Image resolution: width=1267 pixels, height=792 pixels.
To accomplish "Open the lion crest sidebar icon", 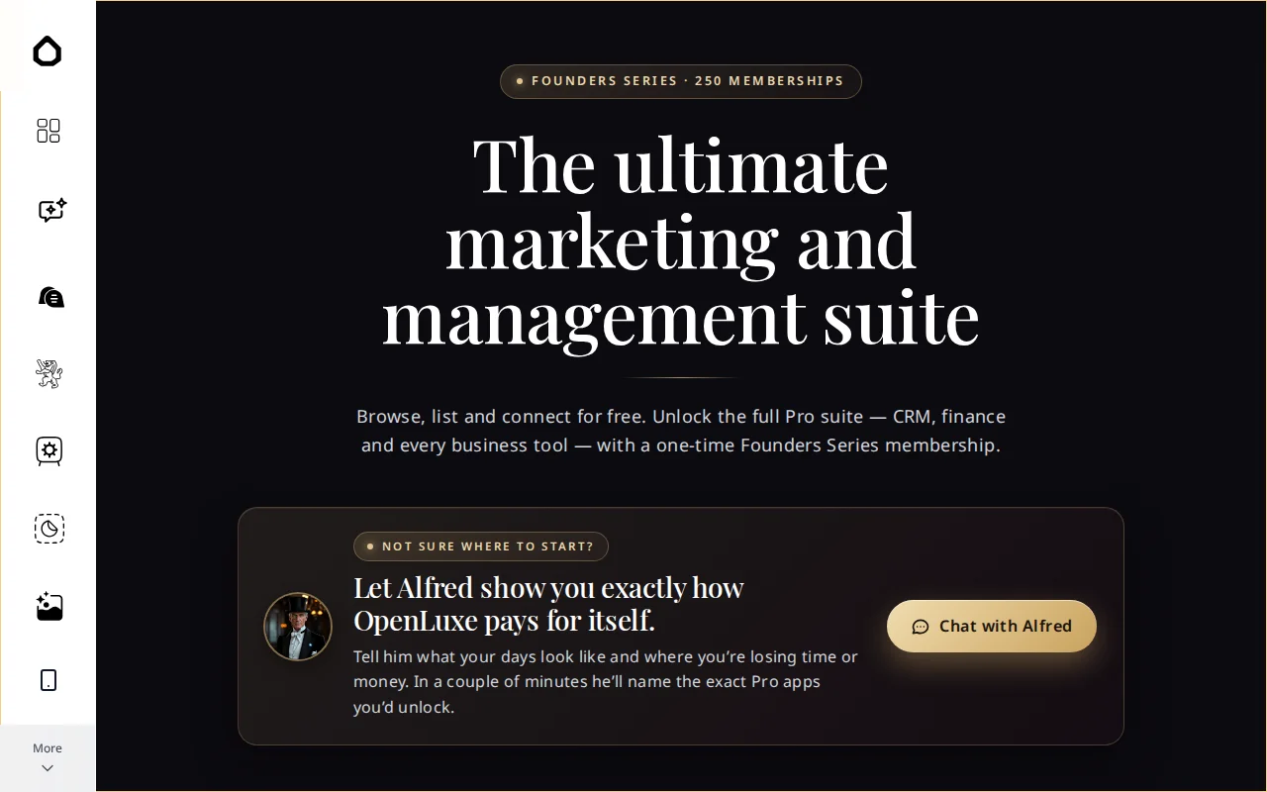I will pos(49,373).
